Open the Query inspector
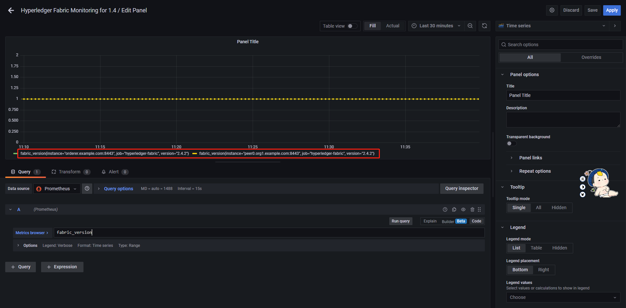The width and height of the screenshot is (626, 308). click(462, 188)
